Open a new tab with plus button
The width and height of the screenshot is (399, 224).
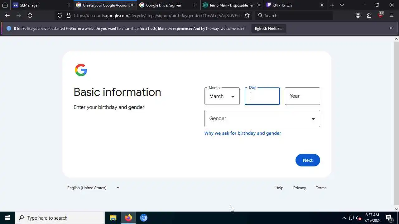click(x=332, y=5)
